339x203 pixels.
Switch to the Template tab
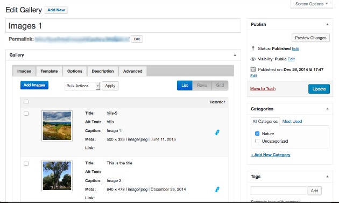click(49, 71)
